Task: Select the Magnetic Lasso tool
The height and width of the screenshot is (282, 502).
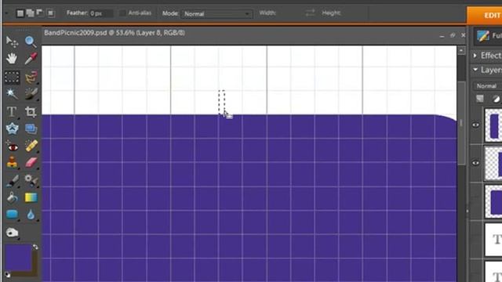Action: (x=31, y=77)
